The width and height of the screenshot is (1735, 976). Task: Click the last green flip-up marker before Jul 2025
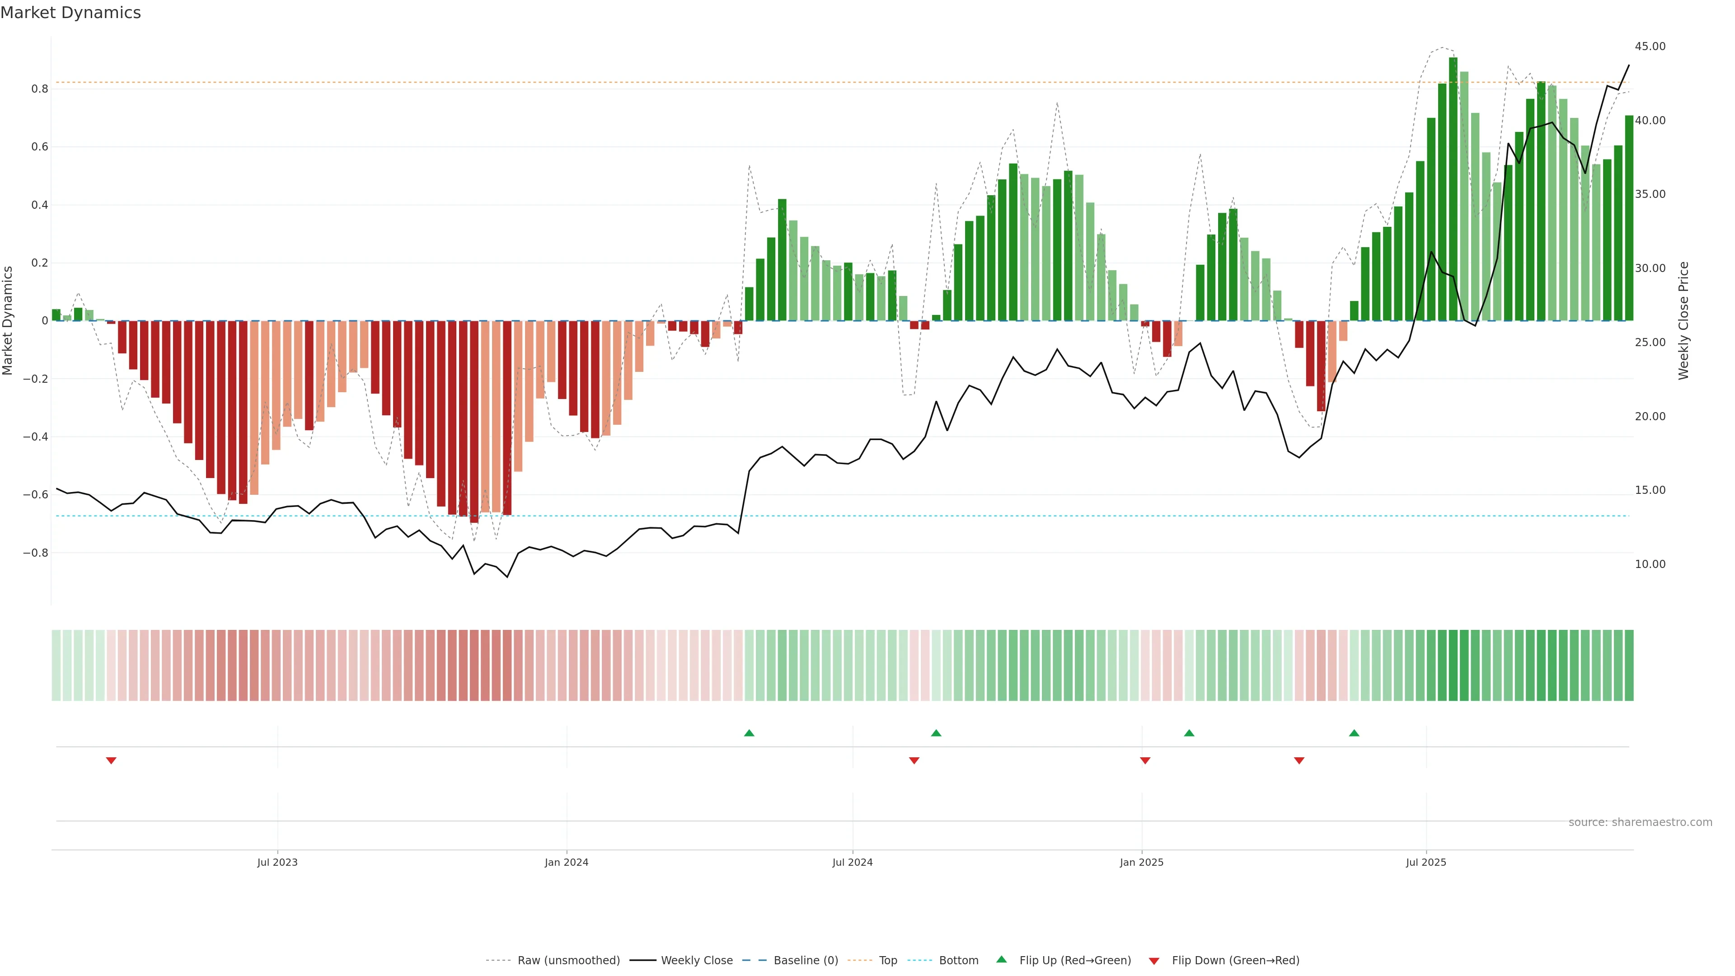coord(1355,733)
